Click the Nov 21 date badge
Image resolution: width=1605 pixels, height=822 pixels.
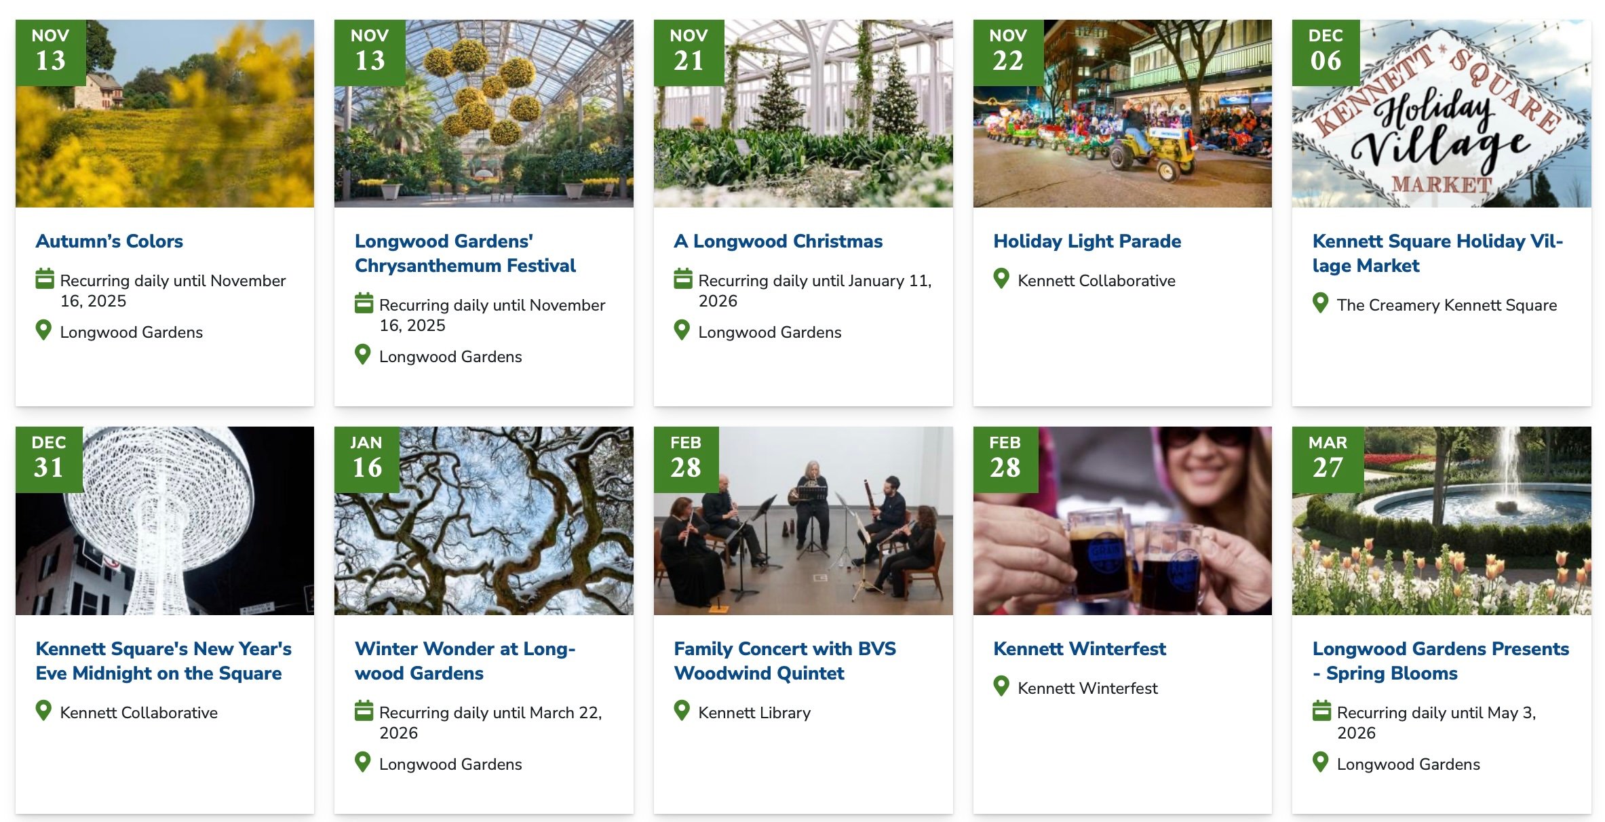click(x=689, y=52)
